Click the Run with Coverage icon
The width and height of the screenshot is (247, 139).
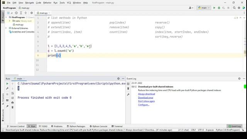click(x=223, y=8)
